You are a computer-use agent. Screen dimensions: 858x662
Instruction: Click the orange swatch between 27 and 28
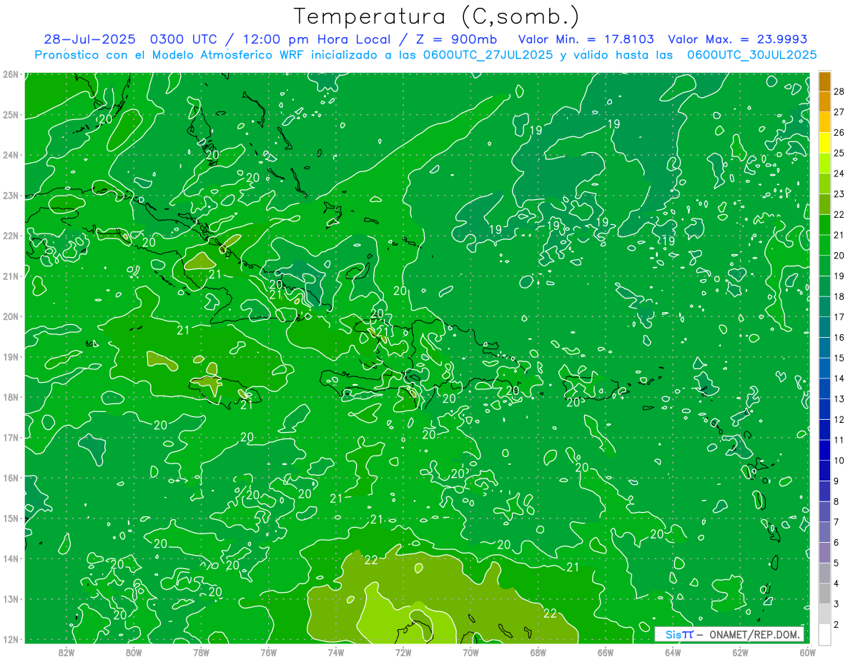(824, 101)
